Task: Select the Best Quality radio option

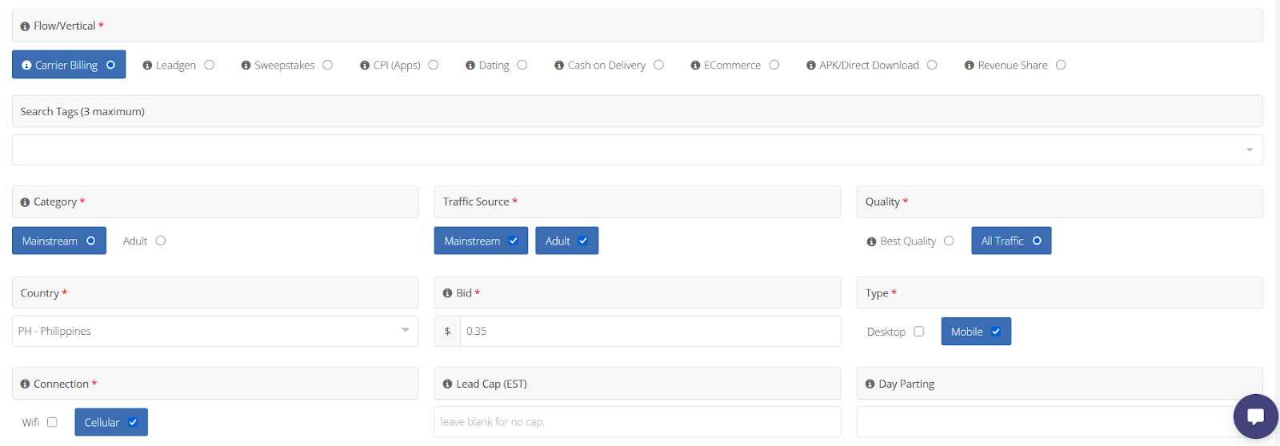Action: point(949,241)
